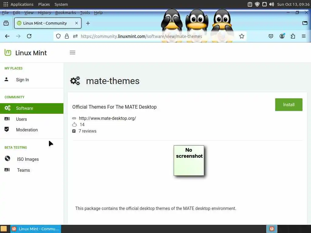Viewport: 311px width, 233px height.
Task: Click the Users sidebar icon
Action: click(x=7, y=119)
